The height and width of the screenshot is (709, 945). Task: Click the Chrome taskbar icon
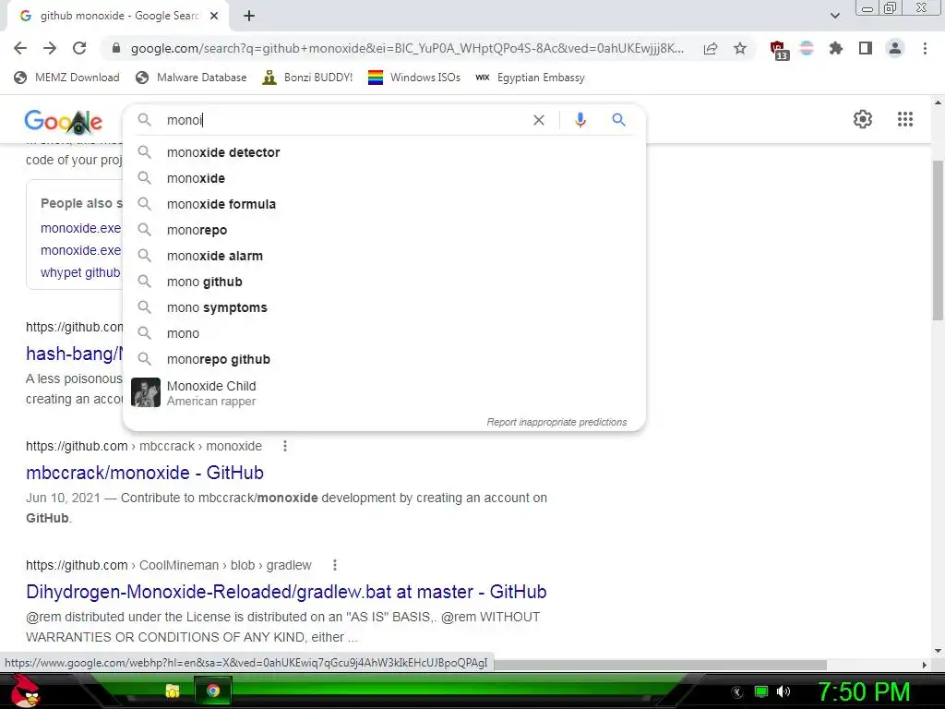pyautogui.click(x=213, y=691)
